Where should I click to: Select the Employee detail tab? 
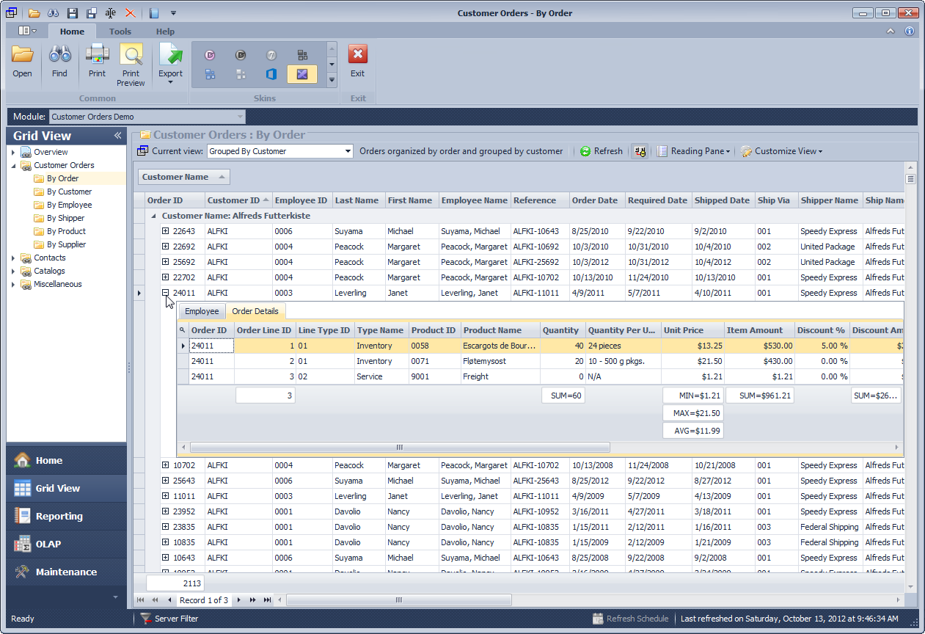tap(202, 311)
